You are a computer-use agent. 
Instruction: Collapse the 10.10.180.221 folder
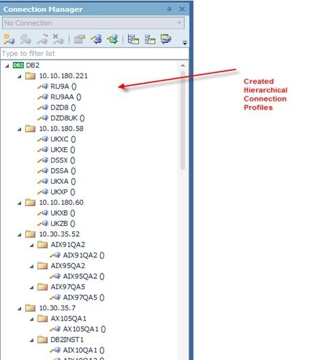[x=19, y=76]
